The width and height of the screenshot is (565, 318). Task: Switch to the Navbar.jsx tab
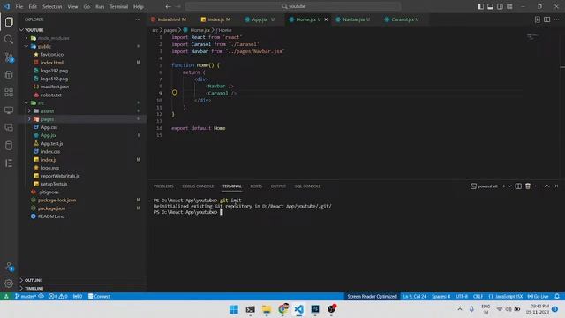[356, 19]
